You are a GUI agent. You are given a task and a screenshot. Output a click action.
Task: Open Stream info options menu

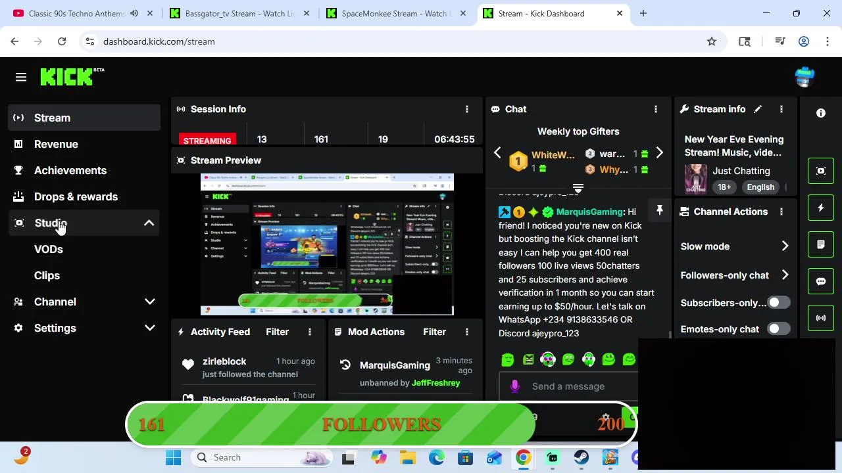point(781,109)
